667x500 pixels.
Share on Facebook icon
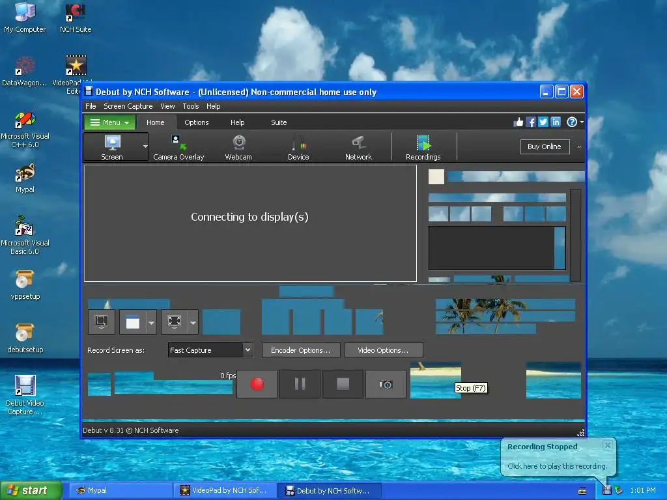(530, 122)
